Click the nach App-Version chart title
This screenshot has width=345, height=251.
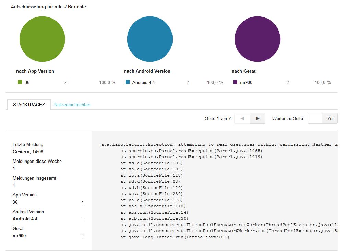35,71
